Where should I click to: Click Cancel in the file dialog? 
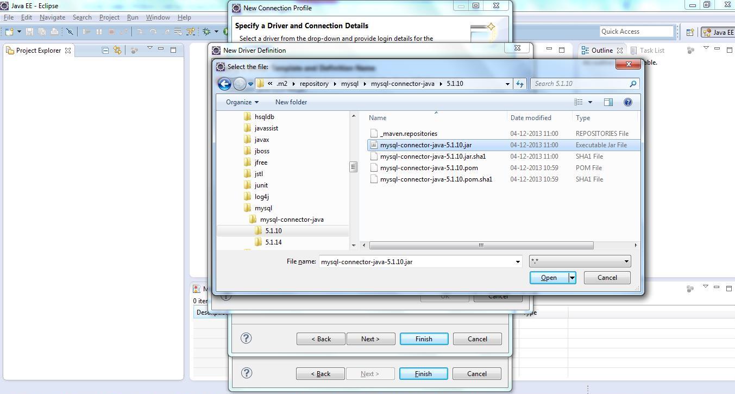(607, 278)
